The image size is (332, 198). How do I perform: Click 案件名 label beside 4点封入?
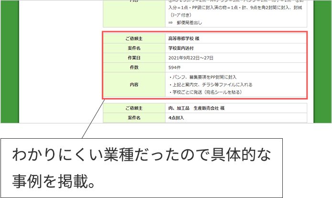click(x=134, y=118)
